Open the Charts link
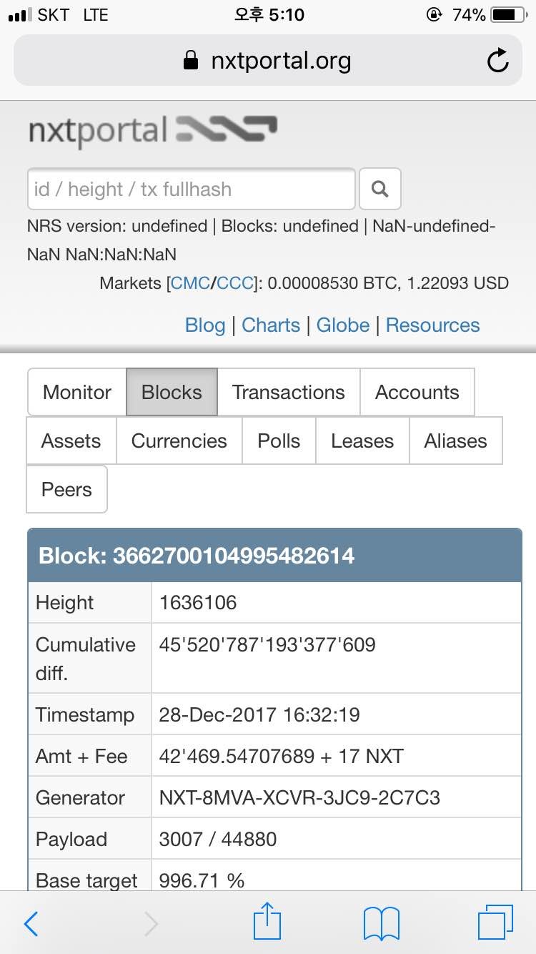The height and width of the screenshot is (954, 536). [271, 325]
